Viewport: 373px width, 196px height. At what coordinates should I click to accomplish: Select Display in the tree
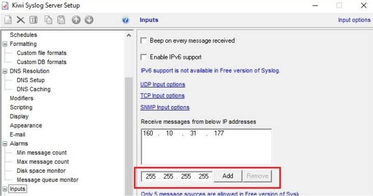[x=19, y=116]
